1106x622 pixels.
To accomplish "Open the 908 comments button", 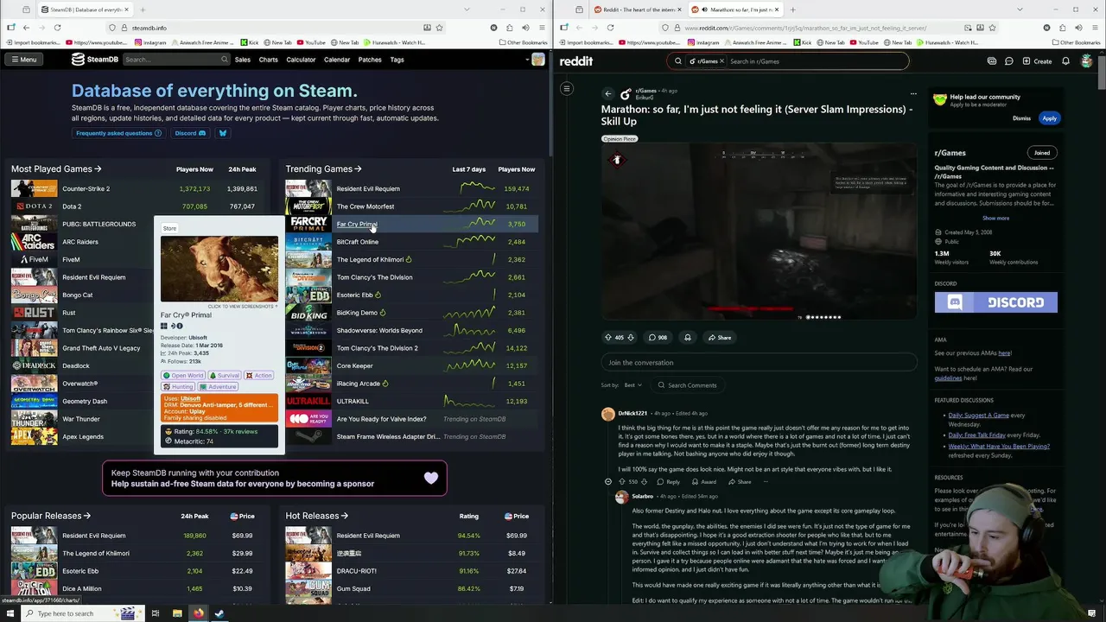I will (658, 338).
